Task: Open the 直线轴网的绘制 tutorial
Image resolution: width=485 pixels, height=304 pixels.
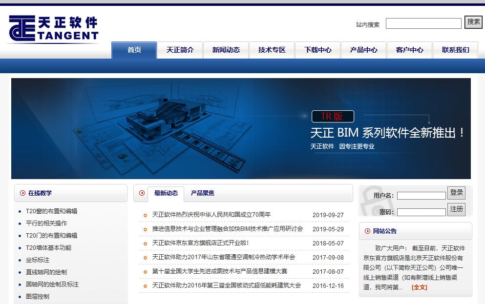Action: 46,272
